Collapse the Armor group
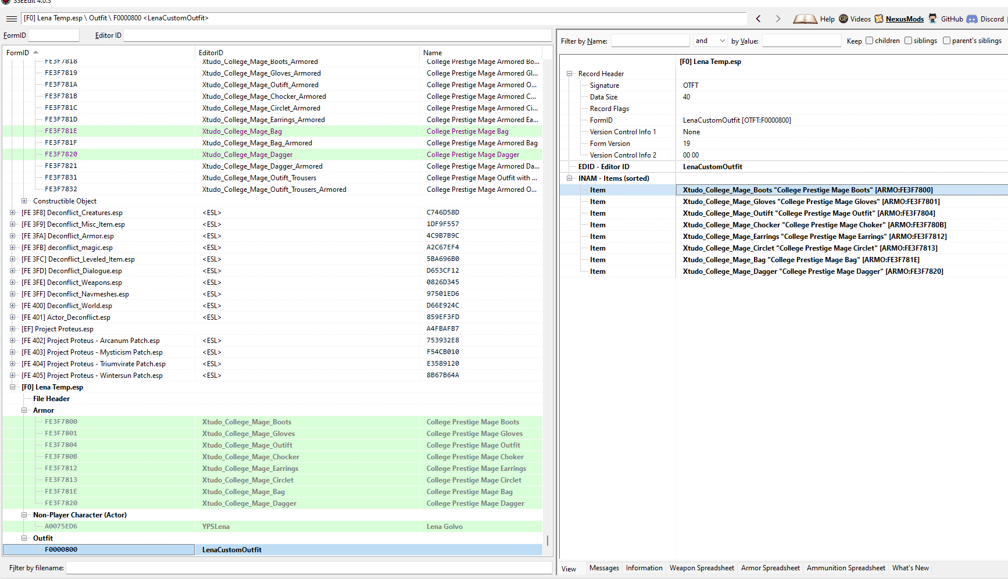The height and width of the screenshot is (579, 1008). [24, 410]
